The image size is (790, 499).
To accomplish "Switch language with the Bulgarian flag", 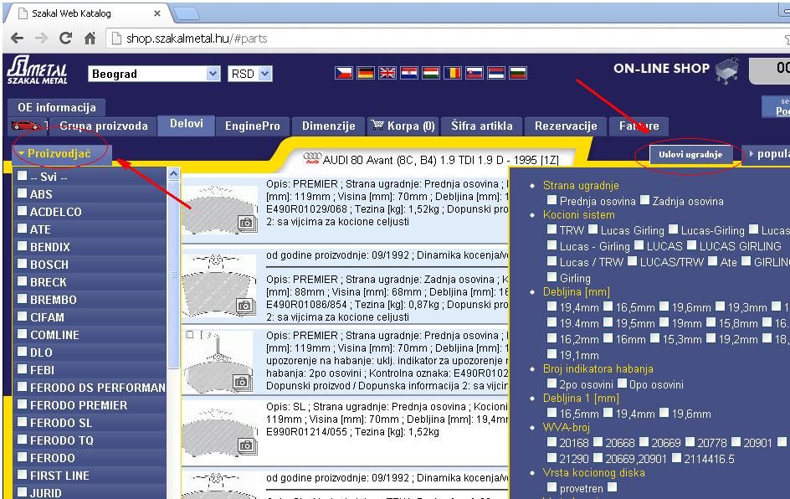I will (518, 73).
